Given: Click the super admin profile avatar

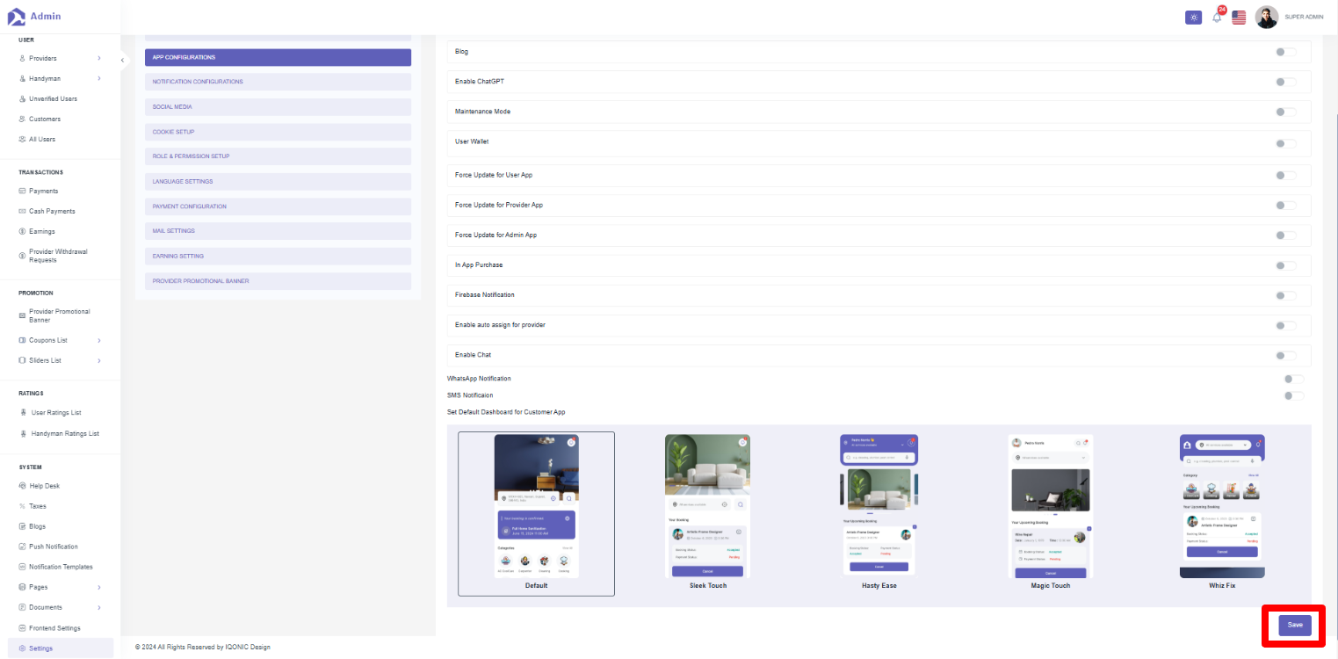Looking at the screenshot, I should point(1266,18).
